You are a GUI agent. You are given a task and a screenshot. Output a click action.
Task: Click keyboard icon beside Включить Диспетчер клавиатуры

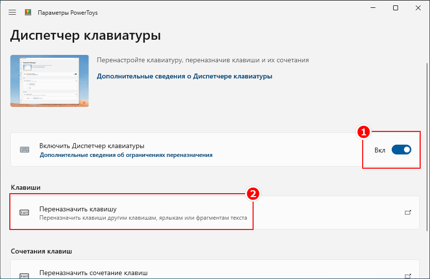(25, 150)
